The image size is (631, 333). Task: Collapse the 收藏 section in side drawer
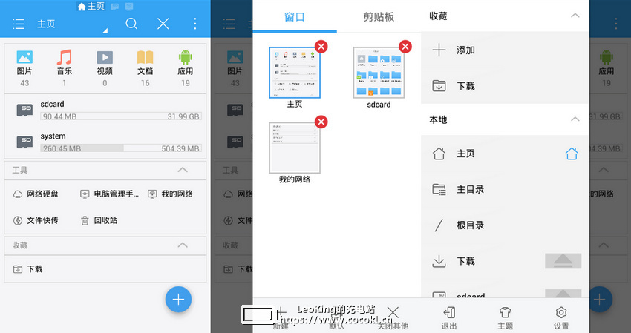click(x=575, y=16)
